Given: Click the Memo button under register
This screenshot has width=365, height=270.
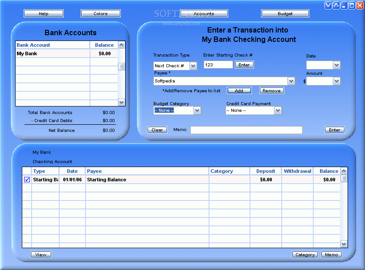Looking at the screenshot, I should tap(332, 254).
